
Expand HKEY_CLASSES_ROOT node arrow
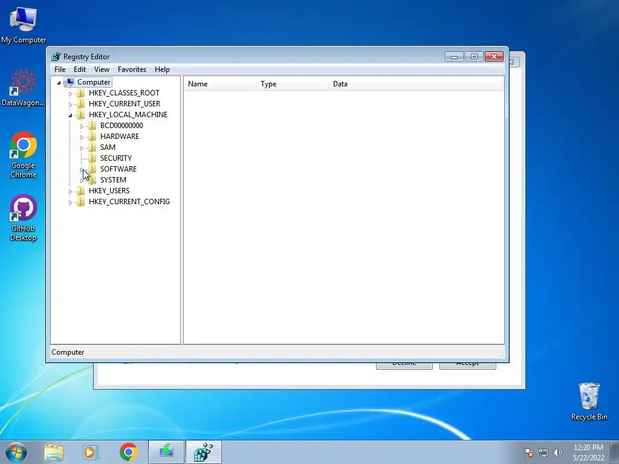[70, 94]
